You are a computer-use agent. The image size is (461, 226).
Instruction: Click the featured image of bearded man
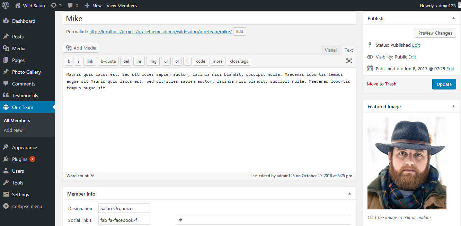coord(407,163)
